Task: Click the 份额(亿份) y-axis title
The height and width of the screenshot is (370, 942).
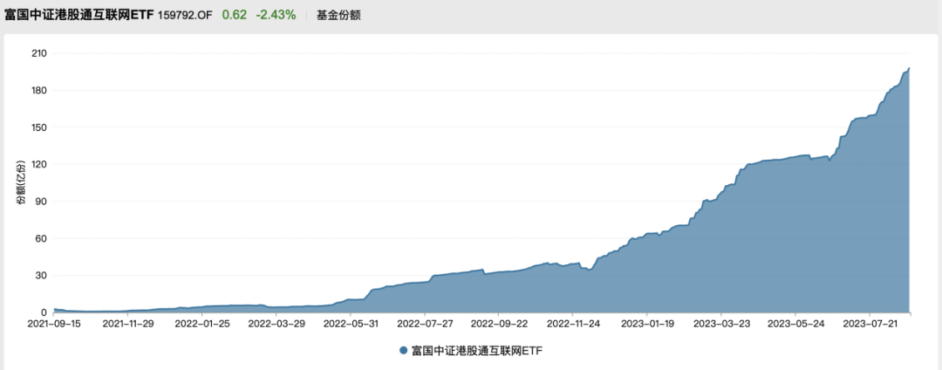Action: coord(21,182)
